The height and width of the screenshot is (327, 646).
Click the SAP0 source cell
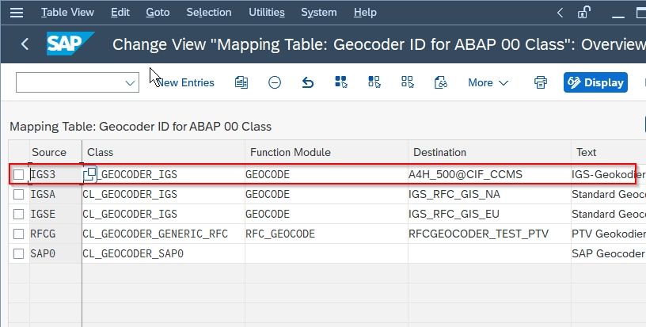tap(55, 253)
